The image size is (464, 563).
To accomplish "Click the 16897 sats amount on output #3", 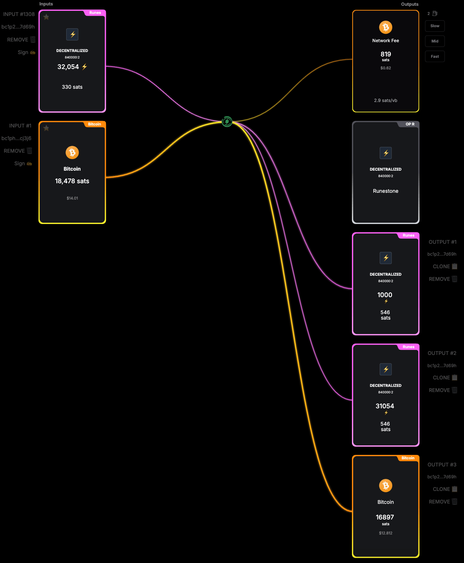I will pos(385,517).
